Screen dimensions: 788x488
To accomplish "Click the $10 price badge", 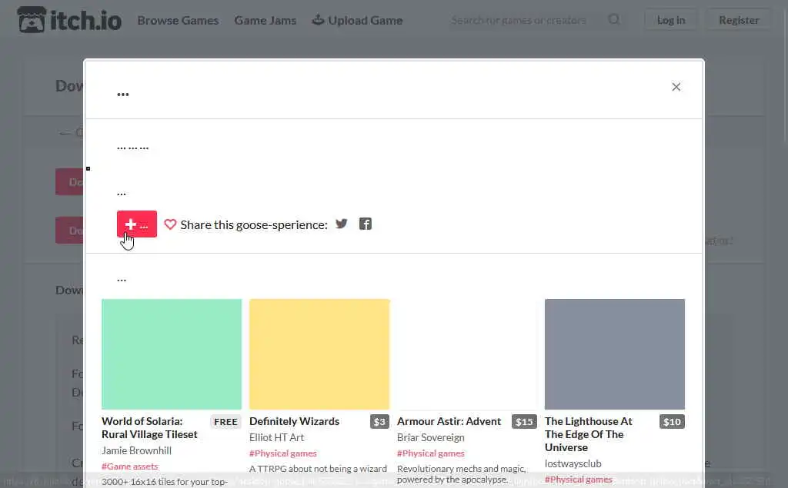I will point(672,422).
